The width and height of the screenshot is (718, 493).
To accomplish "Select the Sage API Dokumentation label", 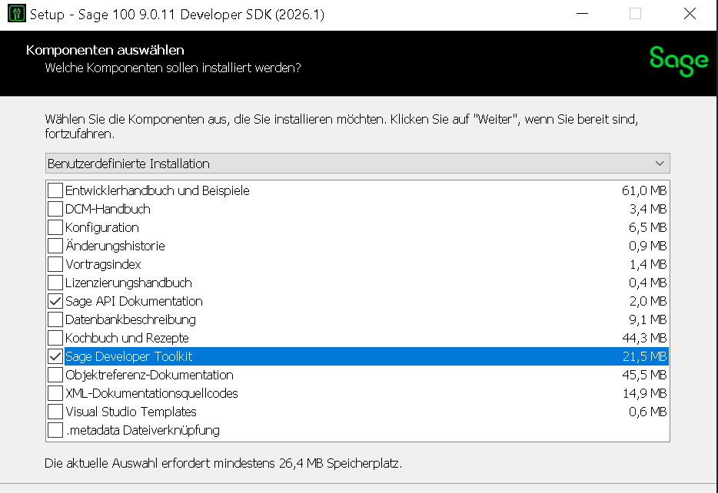I will pos(134,301).
